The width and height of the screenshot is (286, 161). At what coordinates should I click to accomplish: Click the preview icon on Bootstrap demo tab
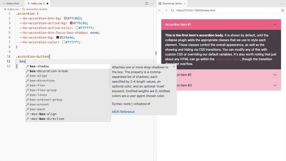coord(160,4)
